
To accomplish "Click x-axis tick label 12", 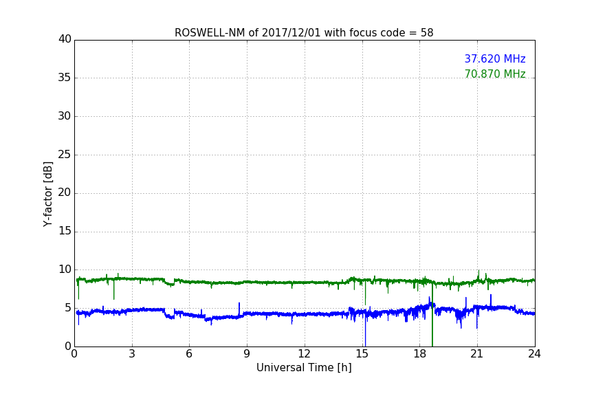I will click(x=304, y=354).
